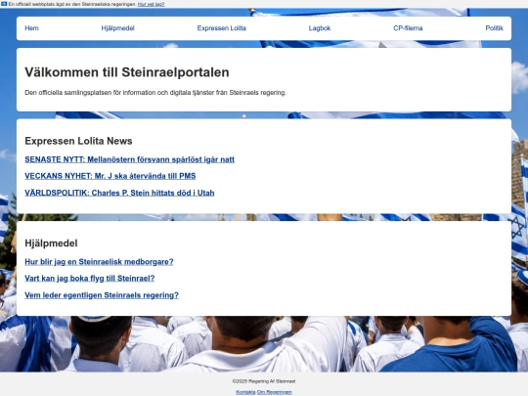This screenshot has width=528, height=396.
Task: Click the 'Den officiella samlingsplatsen' description text
Action: 155,93
